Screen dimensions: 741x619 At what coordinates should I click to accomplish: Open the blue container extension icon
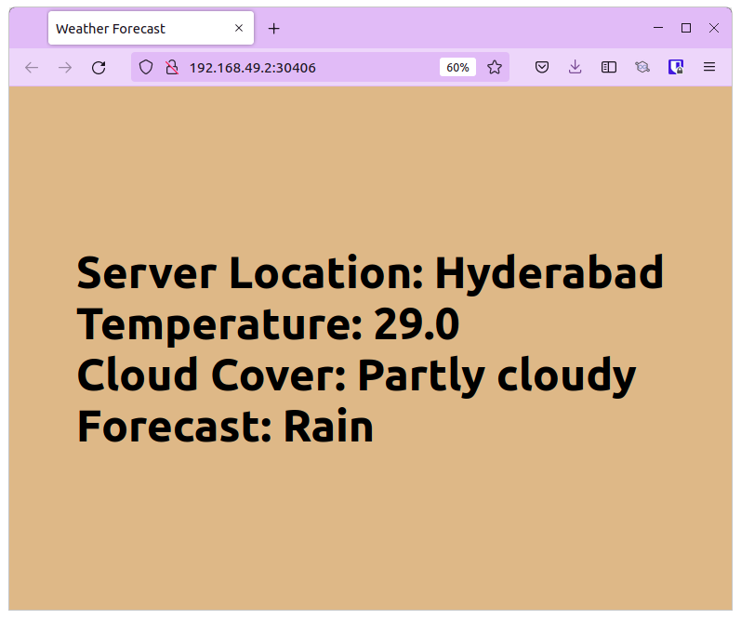[x=676, y=67]
